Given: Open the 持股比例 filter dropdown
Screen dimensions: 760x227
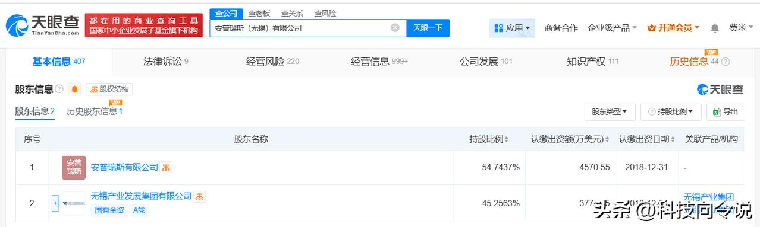Looking at the screenshot, I should click(x=671, y=111).
